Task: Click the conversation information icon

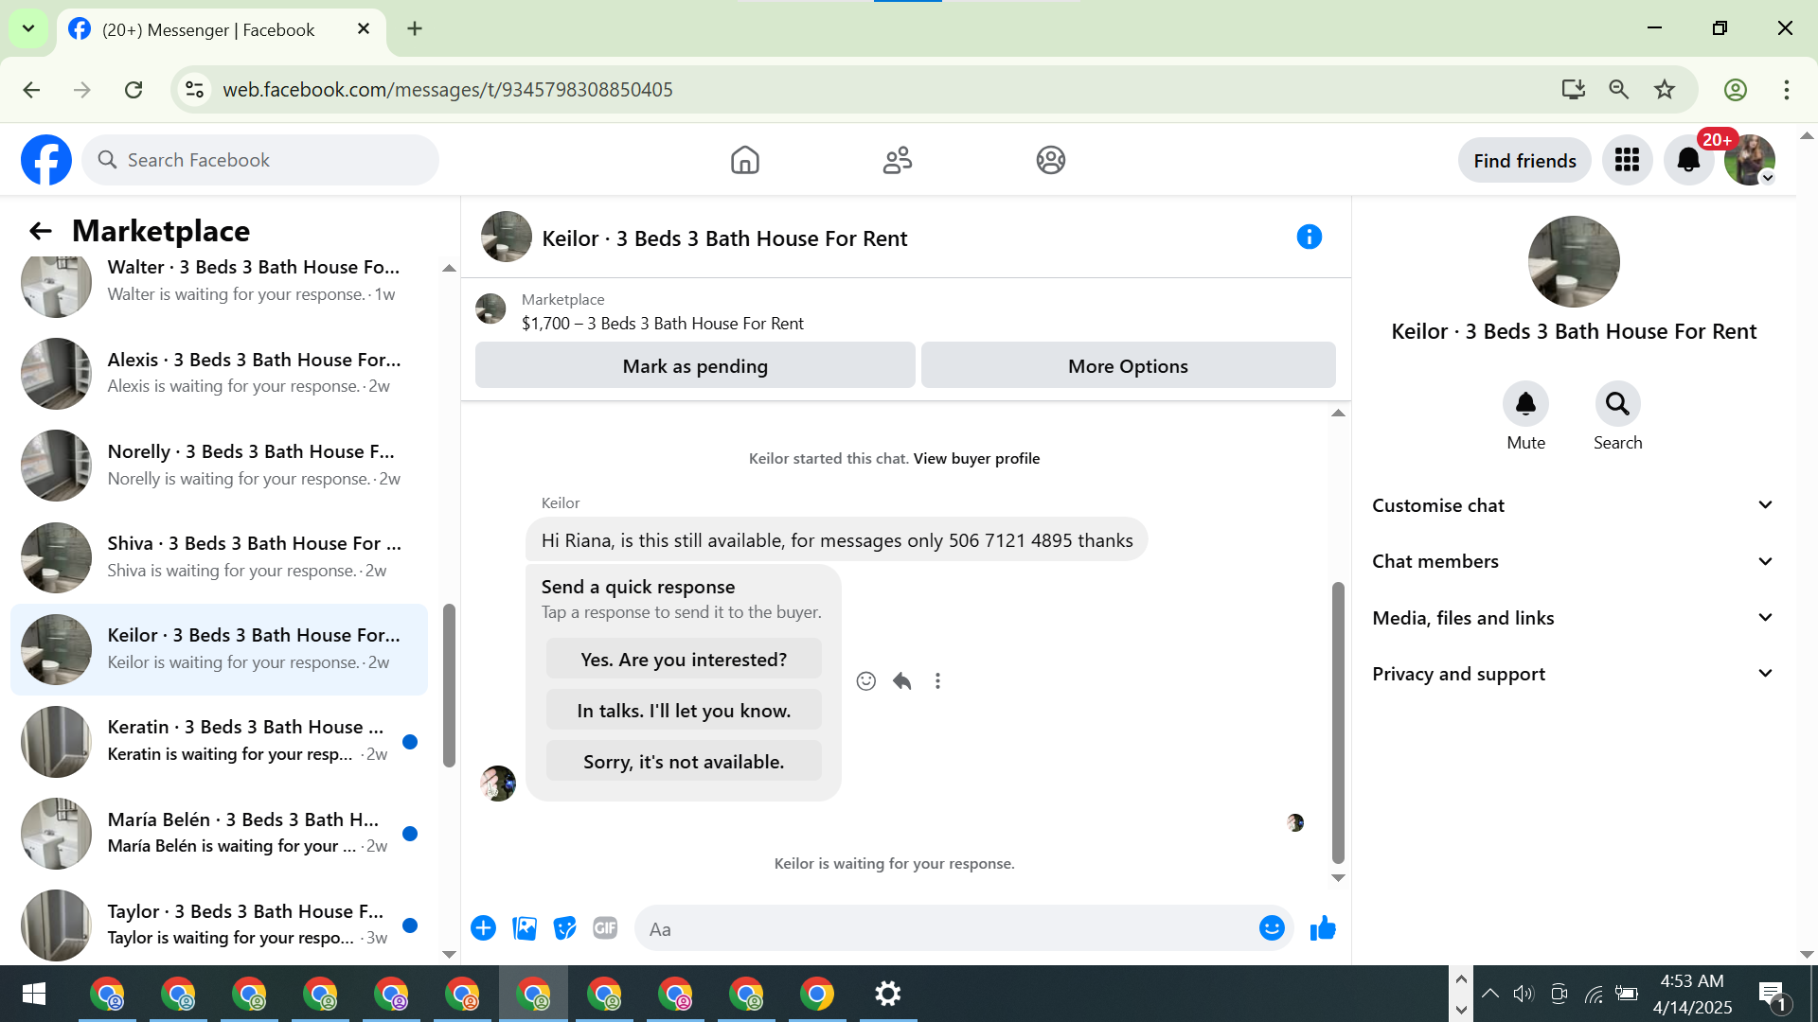Action: tap(1309, 238)
